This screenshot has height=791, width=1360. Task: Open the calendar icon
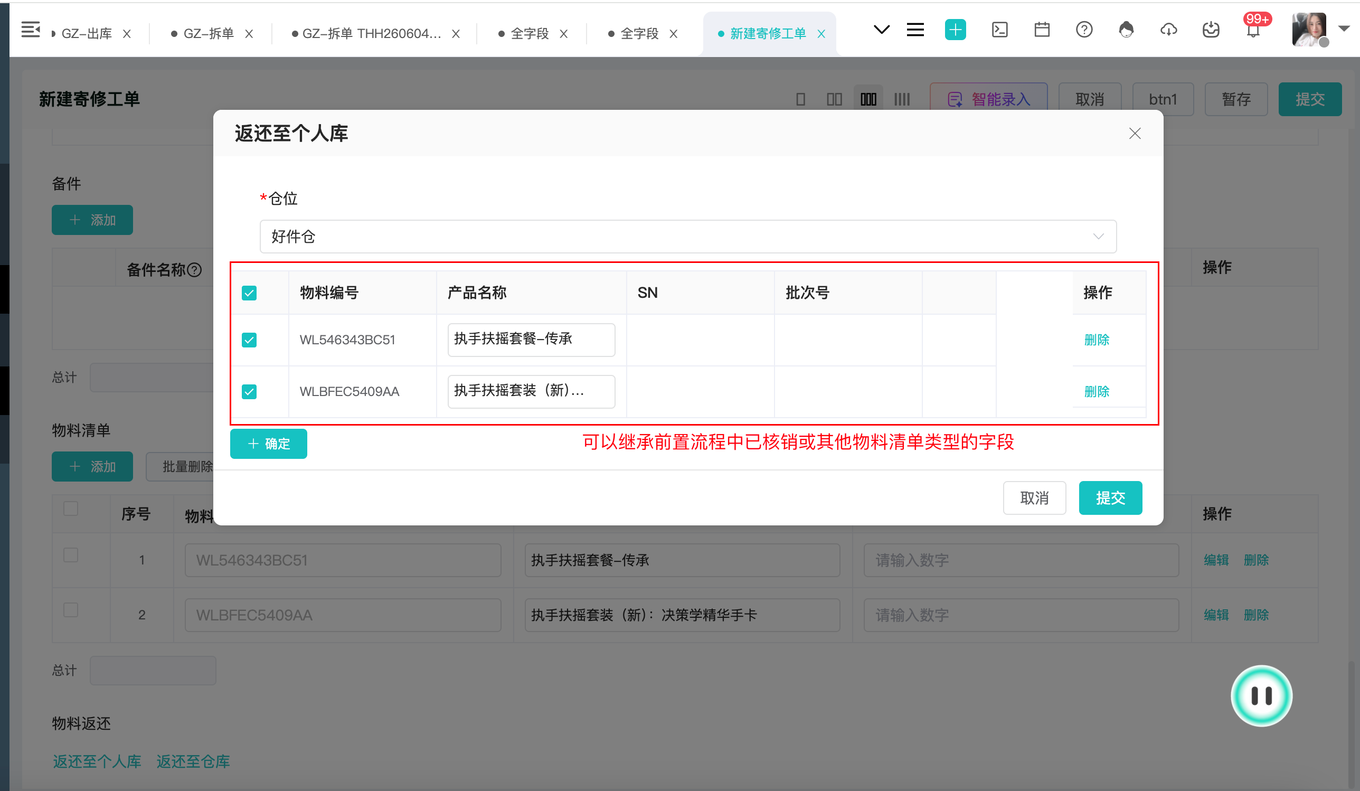click(x=1042, y=30)
